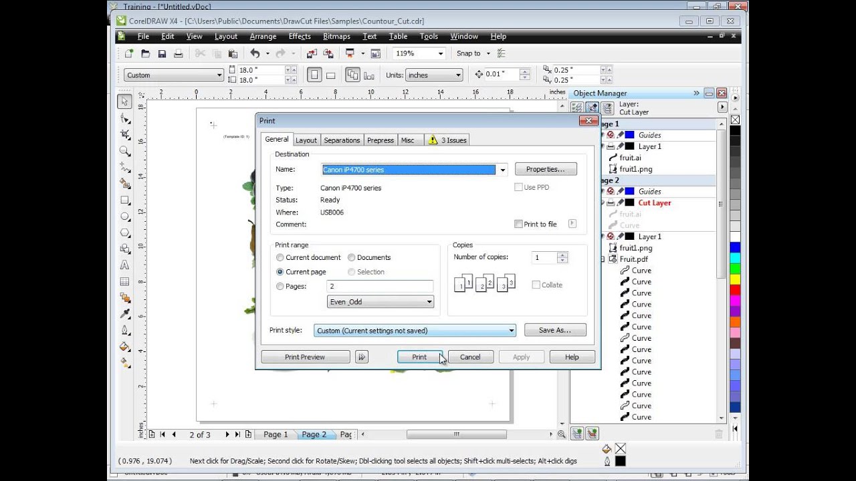The image size is (856, 481).
Task: Enable the Print to file checkbox
Action: pos(518,224)
